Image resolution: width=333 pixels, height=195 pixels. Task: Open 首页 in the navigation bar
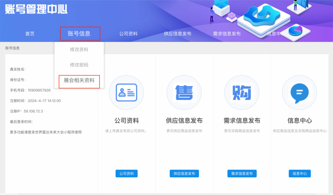click(30, 34)
